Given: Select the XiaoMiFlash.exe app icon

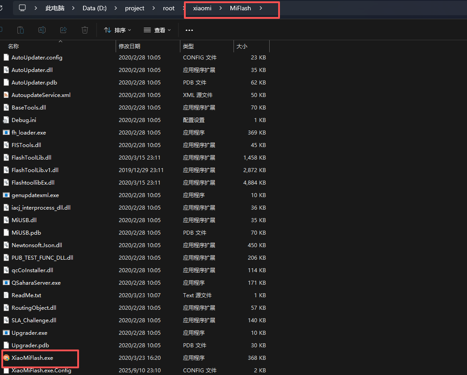Looking at the screenshot, I should pyautogui.click(x=6, y=358).
